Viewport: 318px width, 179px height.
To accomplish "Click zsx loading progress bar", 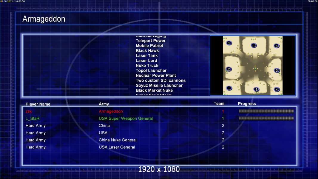I will [x=266, y=111].
